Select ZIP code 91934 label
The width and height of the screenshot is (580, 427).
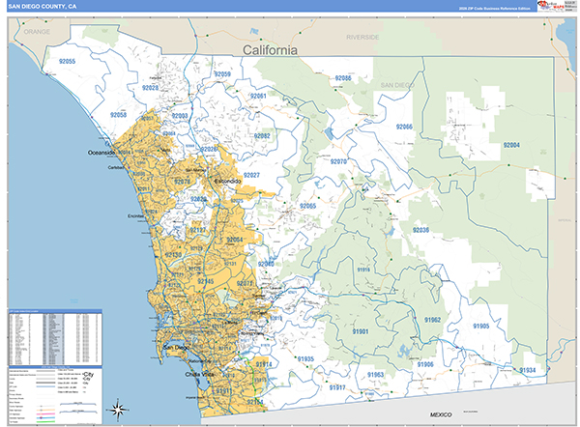527,370
